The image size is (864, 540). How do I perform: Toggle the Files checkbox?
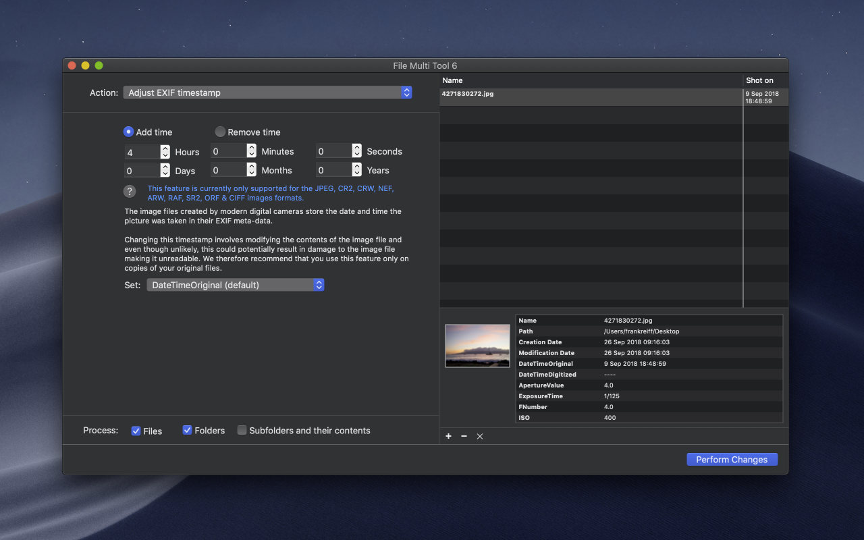pyautogui.click(x=136, y=430)
